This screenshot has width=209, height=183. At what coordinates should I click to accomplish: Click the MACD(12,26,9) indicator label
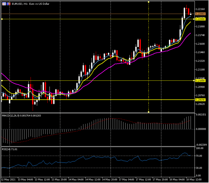(21, 115)
